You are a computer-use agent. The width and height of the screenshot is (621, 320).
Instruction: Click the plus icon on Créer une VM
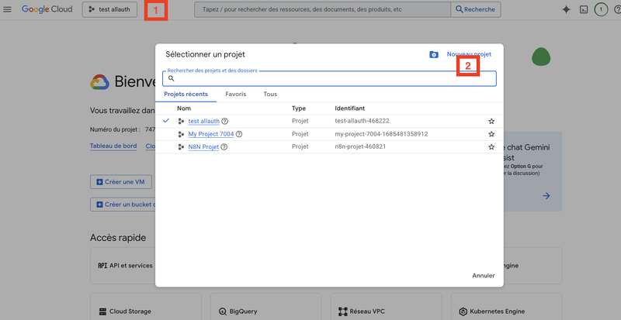(99, 182)
